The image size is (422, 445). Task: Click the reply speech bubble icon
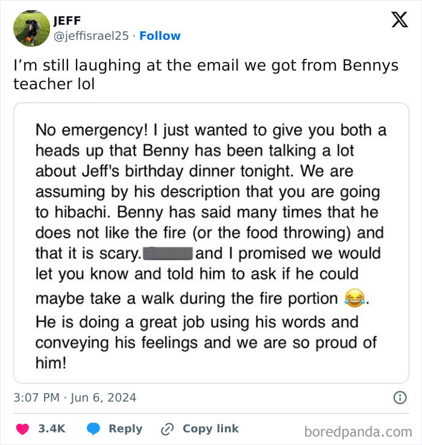point(93,429)
